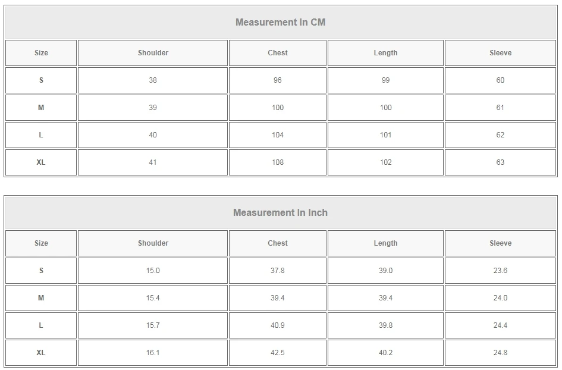Click the M row label in the CM table

(x=41, y=108)
